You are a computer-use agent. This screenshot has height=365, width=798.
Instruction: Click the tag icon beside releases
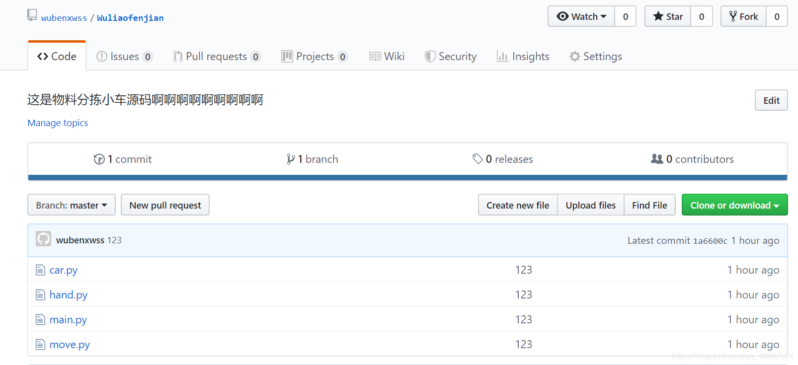pyautogui.click(x=478, y=159)
